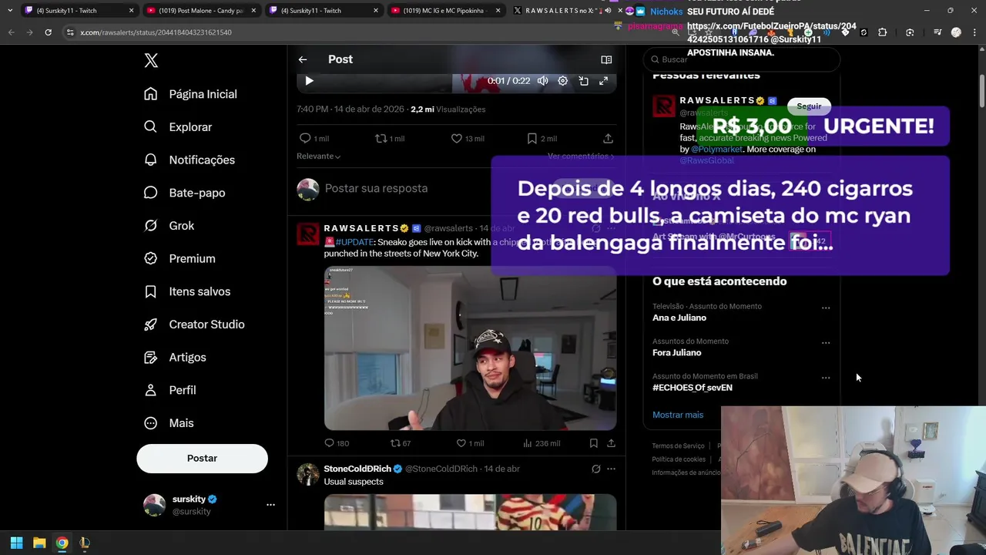Open options for Fora Juliano trend
This screenshot has height=555, width=986.
826,342
